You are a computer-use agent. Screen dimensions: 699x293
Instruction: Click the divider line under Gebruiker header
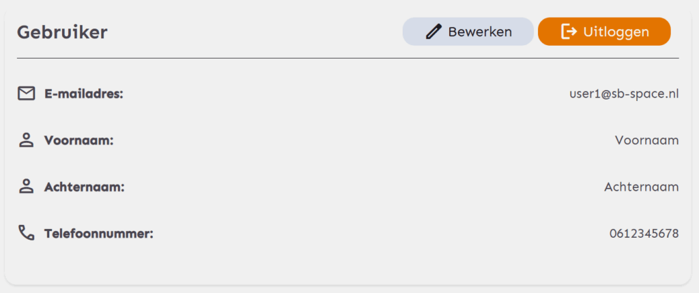[x=347, y=59]
